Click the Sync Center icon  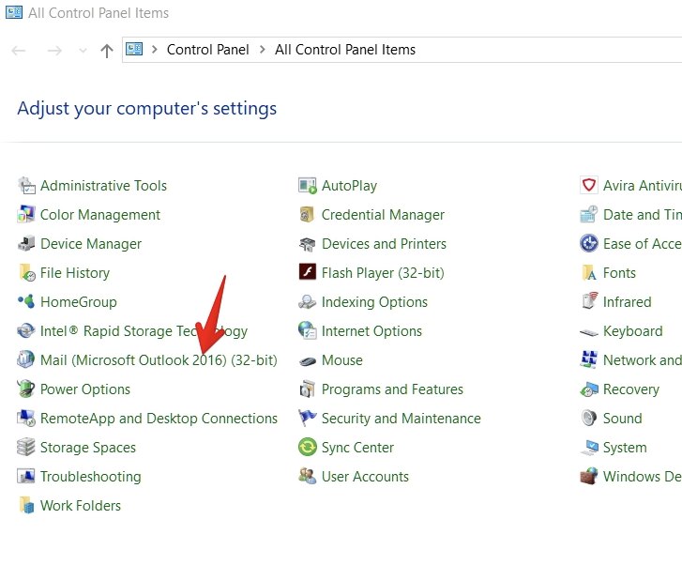pos(308,447)
